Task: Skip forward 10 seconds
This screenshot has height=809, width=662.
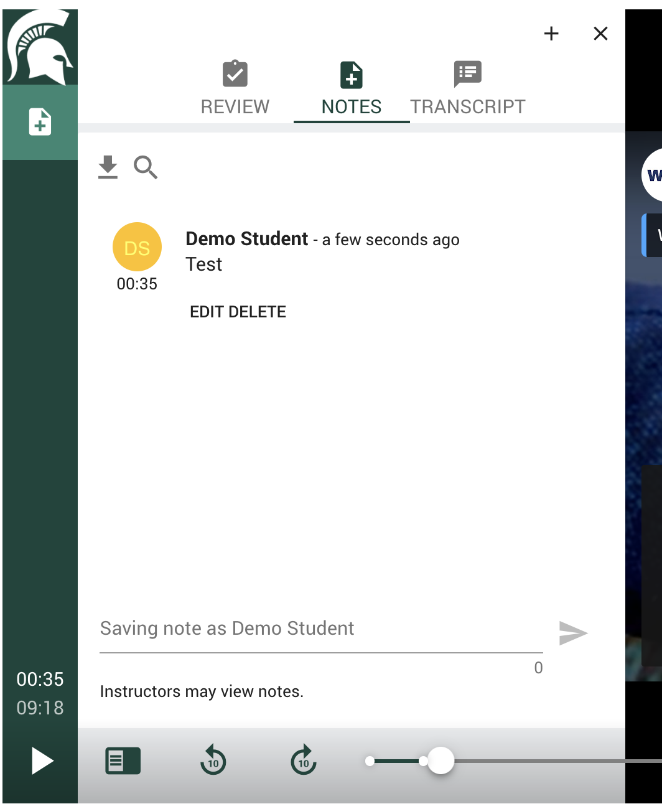Action: tap(304, 760)
